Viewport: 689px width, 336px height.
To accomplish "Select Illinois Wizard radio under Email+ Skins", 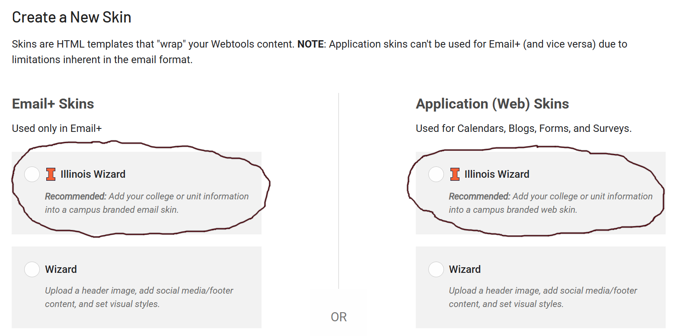I will [x=32, y=174].
